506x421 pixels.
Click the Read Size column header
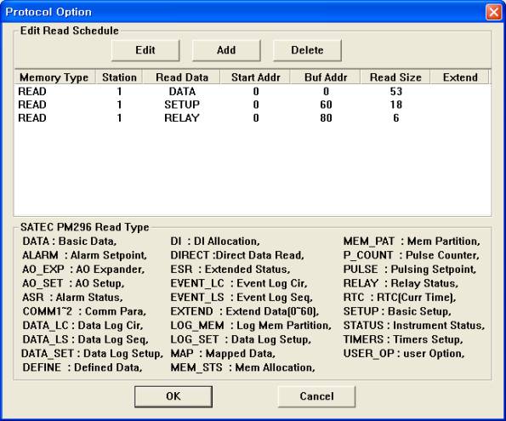click(x=395, y=77)
